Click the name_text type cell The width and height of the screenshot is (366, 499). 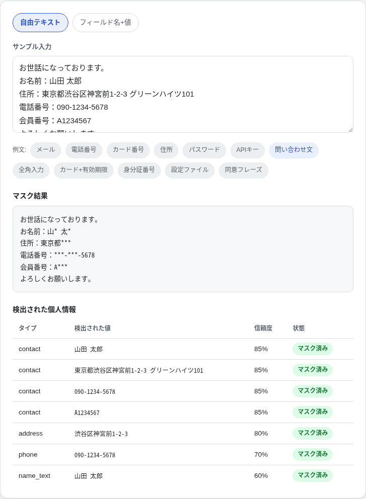(34, 476)
